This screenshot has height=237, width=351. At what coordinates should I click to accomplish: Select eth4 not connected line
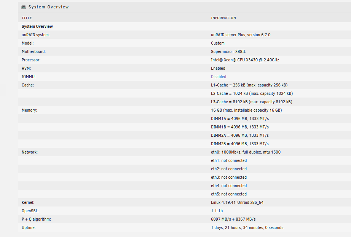pyautogui.click(x=229, y=186)
